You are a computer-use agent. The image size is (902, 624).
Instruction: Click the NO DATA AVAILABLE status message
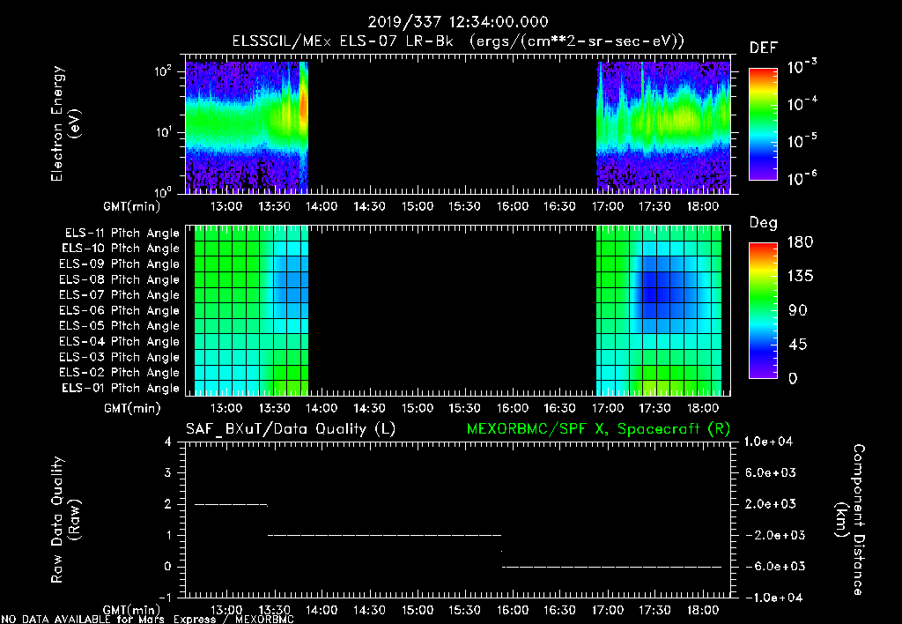(147, 620)
